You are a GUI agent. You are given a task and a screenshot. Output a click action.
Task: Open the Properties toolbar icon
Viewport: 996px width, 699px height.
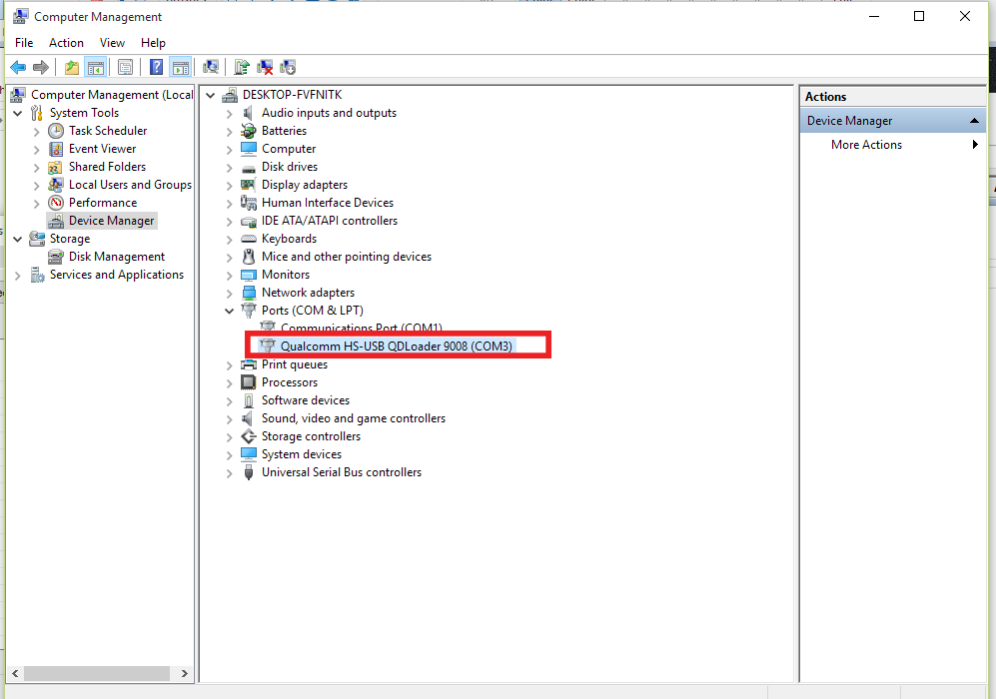point(126,68)
